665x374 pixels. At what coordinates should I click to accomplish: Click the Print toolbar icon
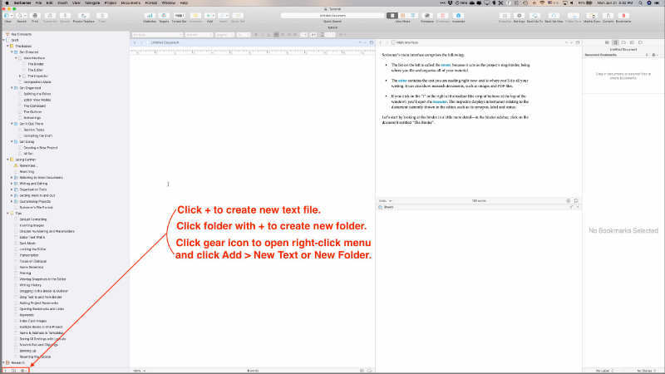click(35, 17)
